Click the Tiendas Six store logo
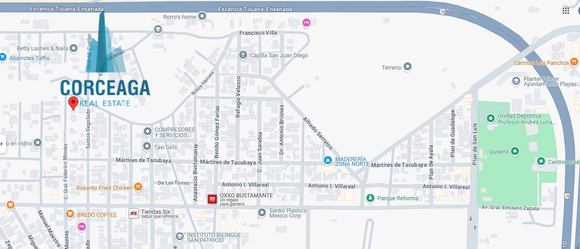 click(x=134, y=213)
